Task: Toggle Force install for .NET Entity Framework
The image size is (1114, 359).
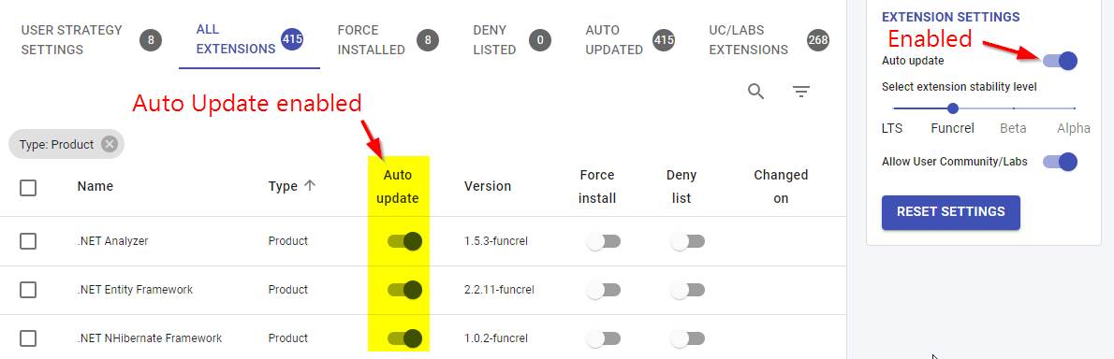Action: click(x=603, y=290)
